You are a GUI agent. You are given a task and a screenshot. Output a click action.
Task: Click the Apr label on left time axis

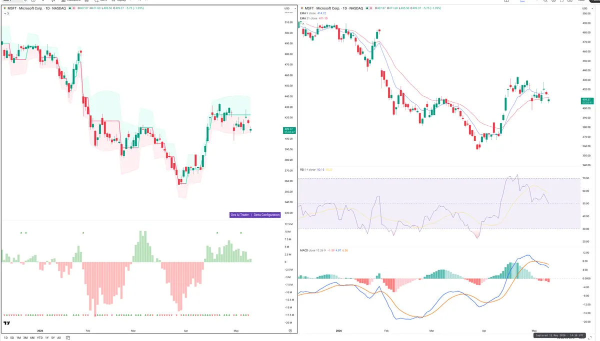tap(186, 331)
